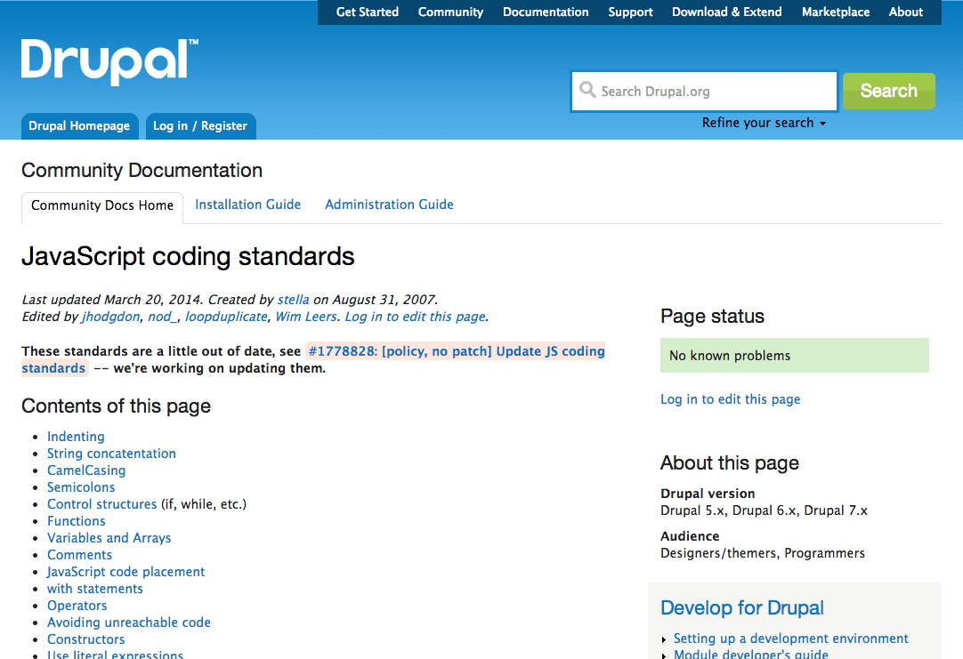Screen dimensions: 963x659
Task: Open the Documentation menu item
Action: (546, 12)
